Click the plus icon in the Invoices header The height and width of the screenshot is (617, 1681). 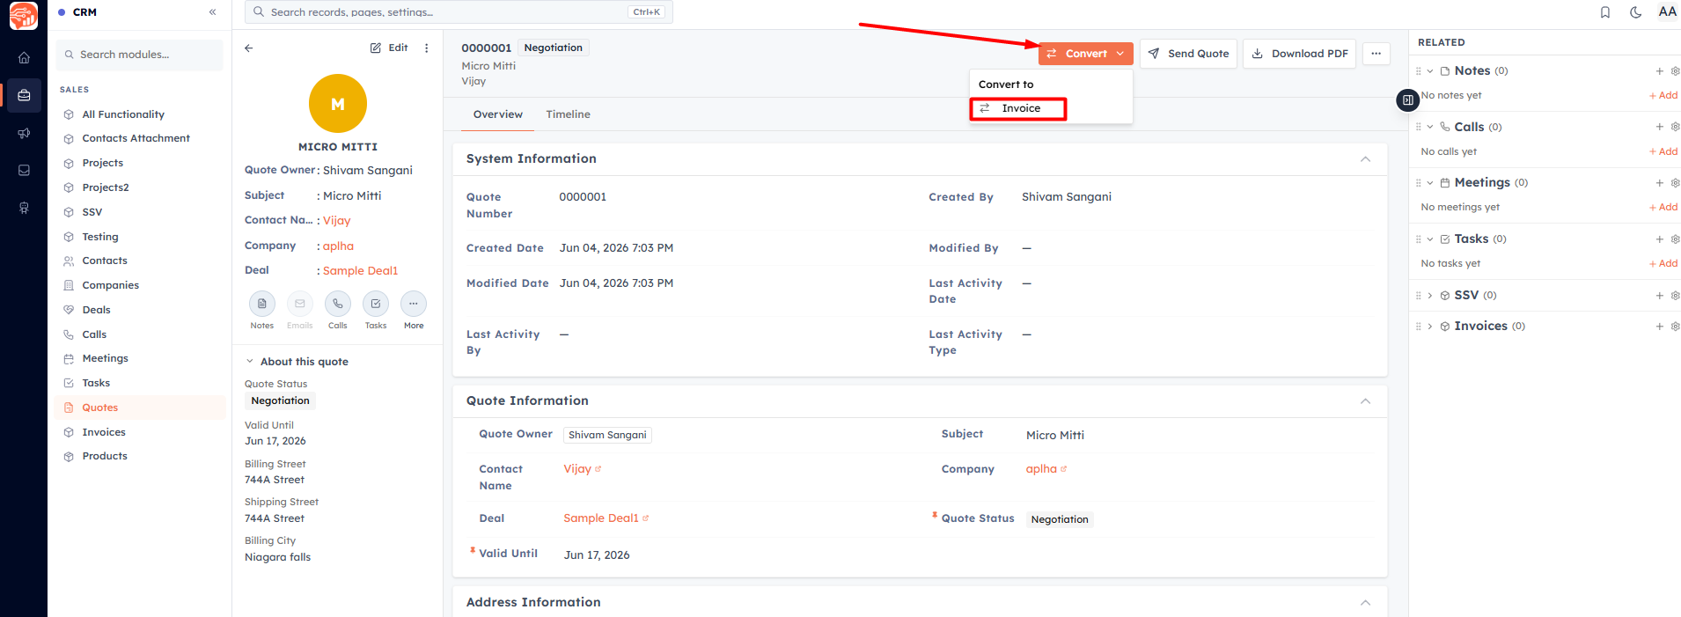click(1660, 327)
